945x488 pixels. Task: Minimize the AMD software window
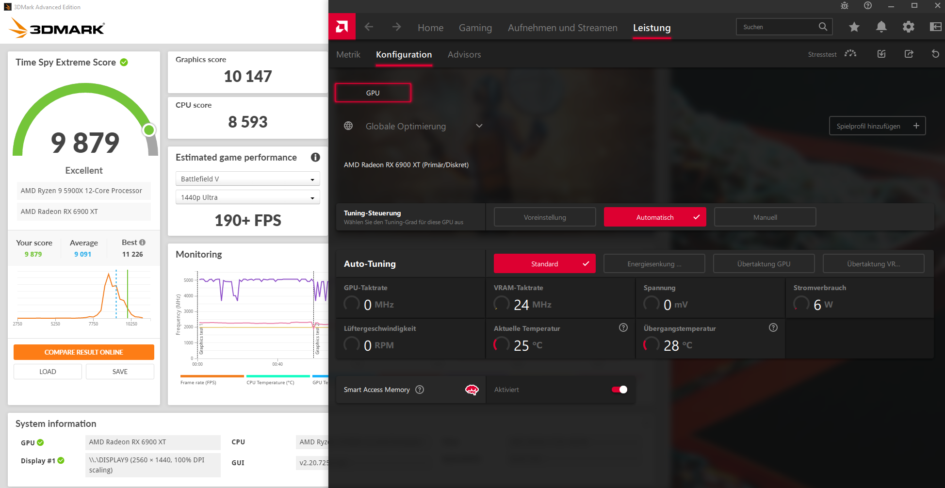891,5
